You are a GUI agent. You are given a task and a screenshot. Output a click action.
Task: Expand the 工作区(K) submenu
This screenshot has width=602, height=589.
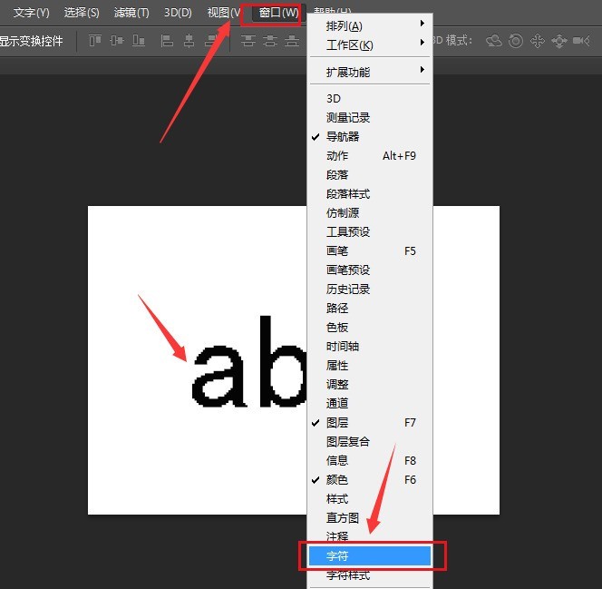370,45
